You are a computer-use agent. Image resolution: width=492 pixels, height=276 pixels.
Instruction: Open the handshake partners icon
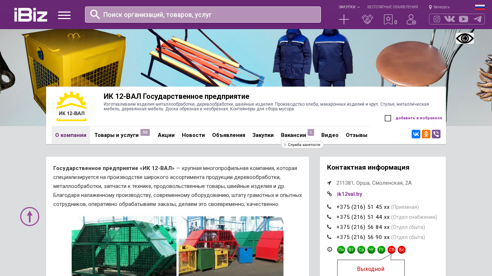pos(367,19)
